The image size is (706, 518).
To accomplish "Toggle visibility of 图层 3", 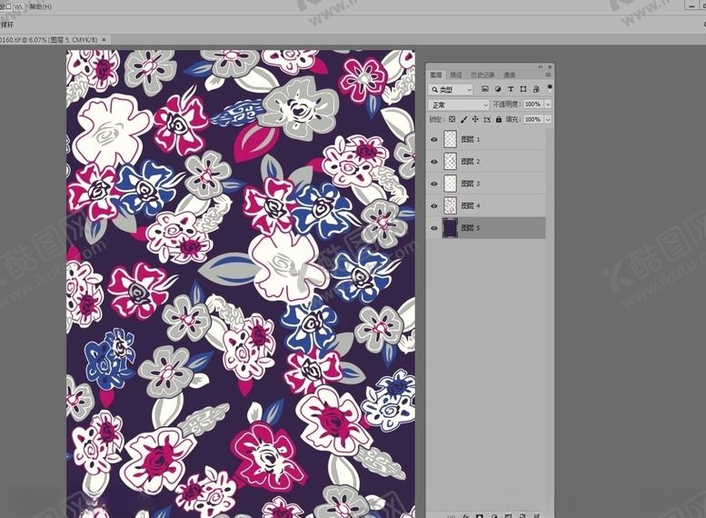I will pos(433,184).
